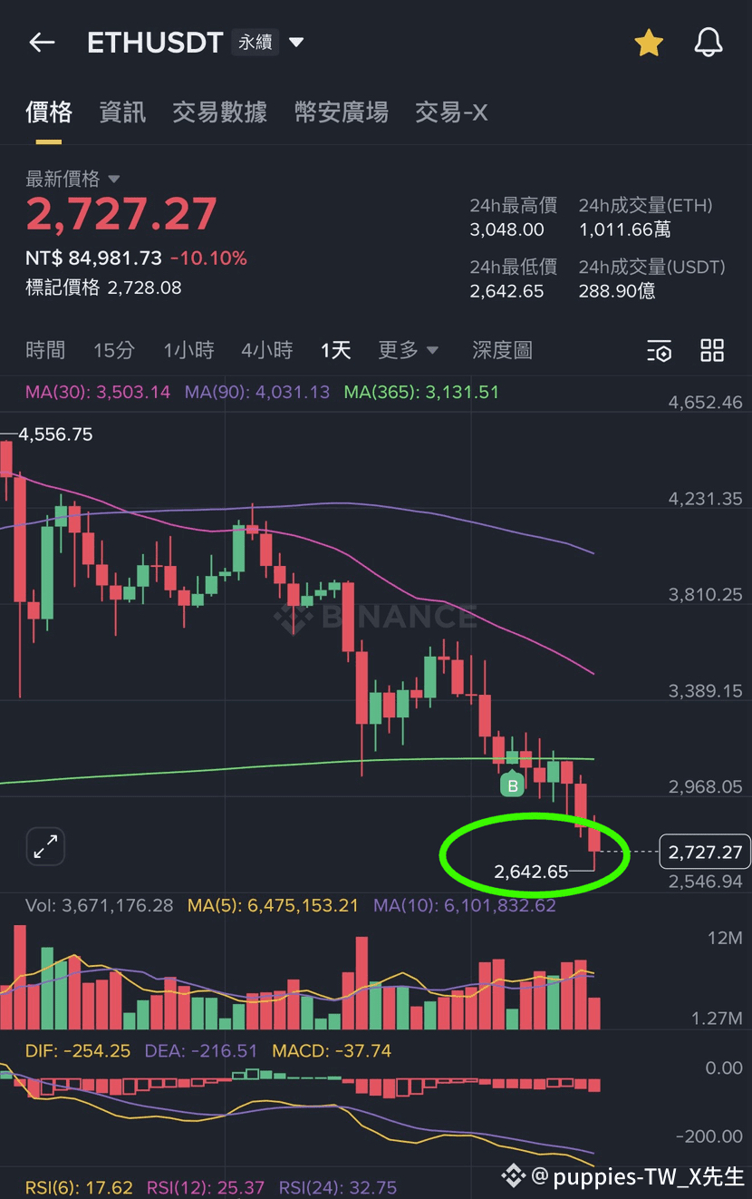Expand the ETHUSDT pair dropdown arrow

(x=296, y=42)
